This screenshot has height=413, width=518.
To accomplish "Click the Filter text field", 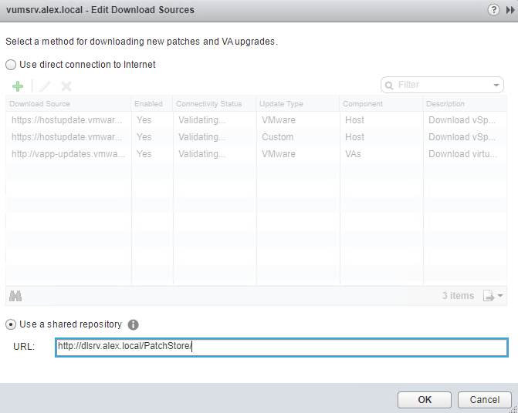I will [442, 85].
